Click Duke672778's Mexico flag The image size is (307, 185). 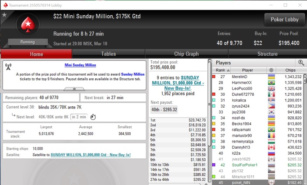click(271, 94)
